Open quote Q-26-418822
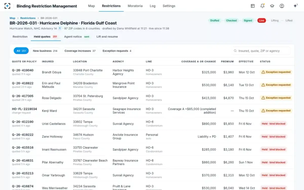Viewport: 304px width, 190px height. pyautogui.click(x=23, y=83)
